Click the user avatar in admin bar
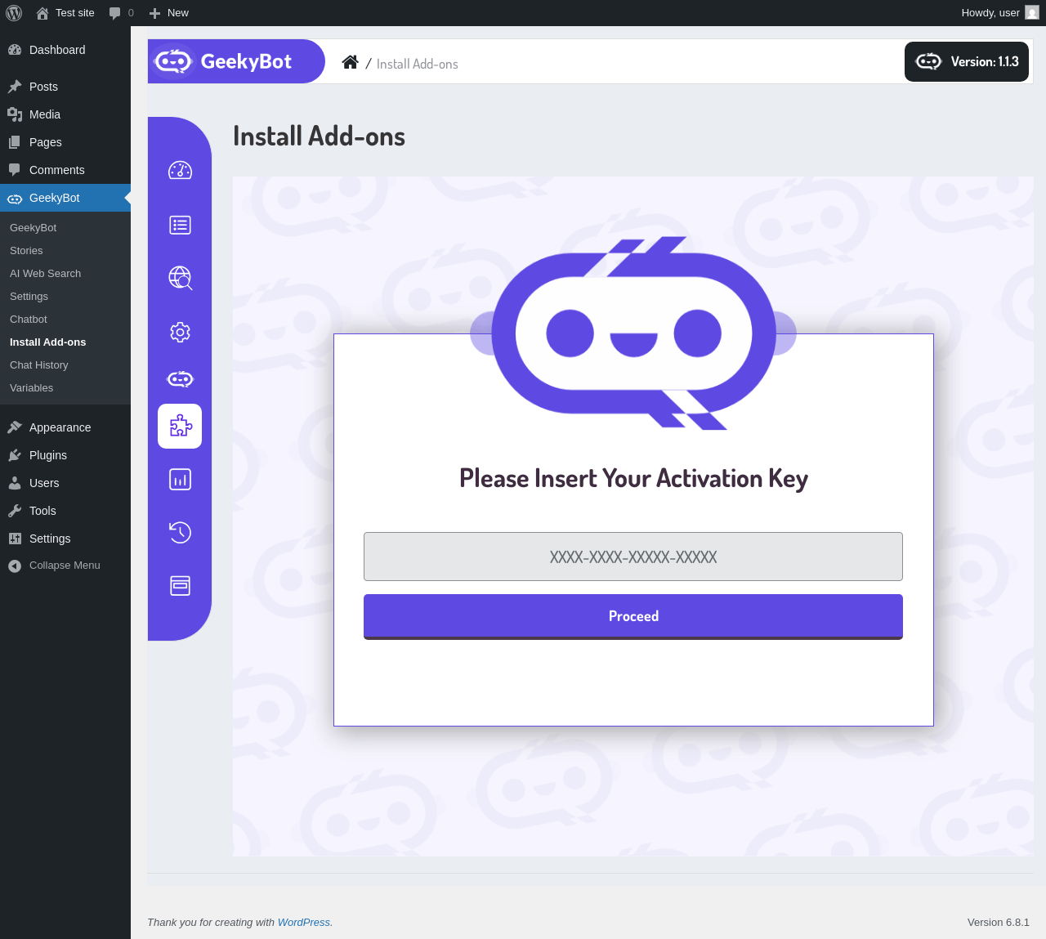 [1032, 12]
